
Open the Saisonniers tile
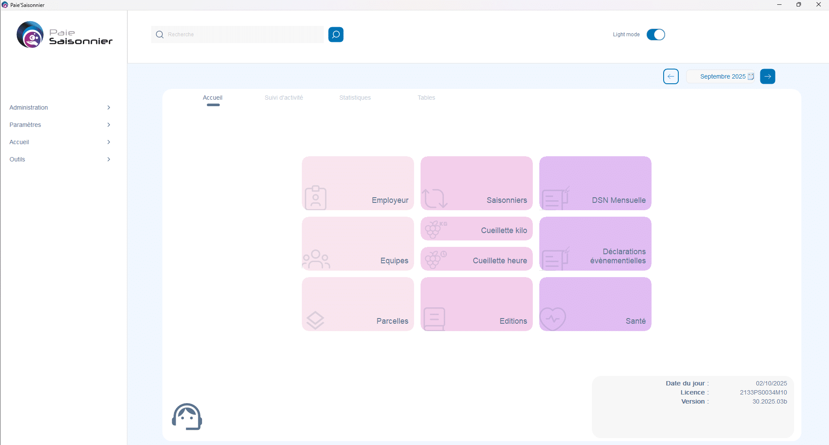click(x=476, y=183)
